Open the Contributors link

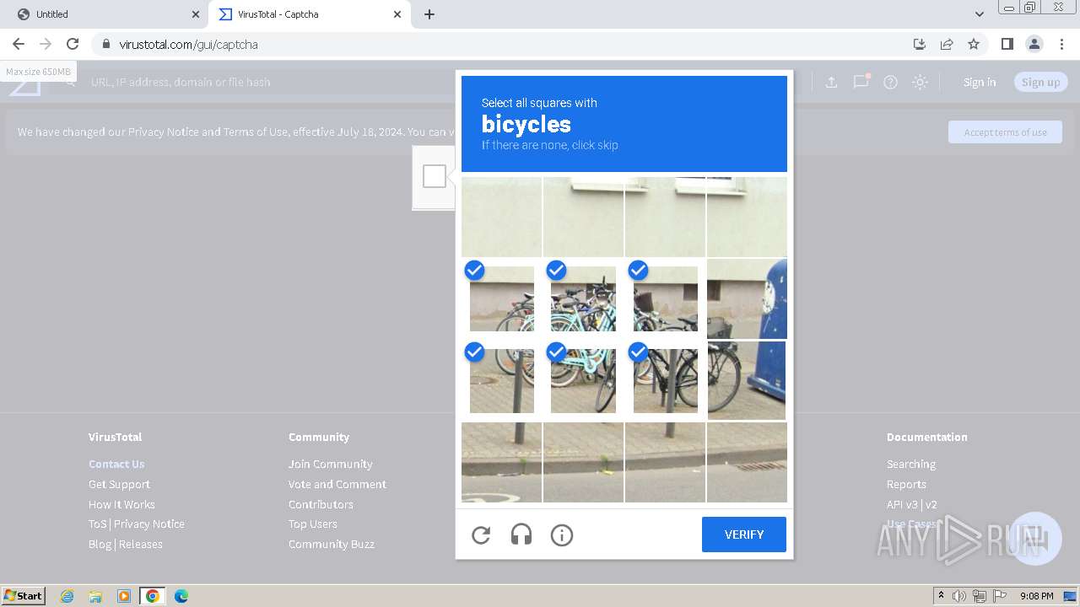(x=321, y=504)
